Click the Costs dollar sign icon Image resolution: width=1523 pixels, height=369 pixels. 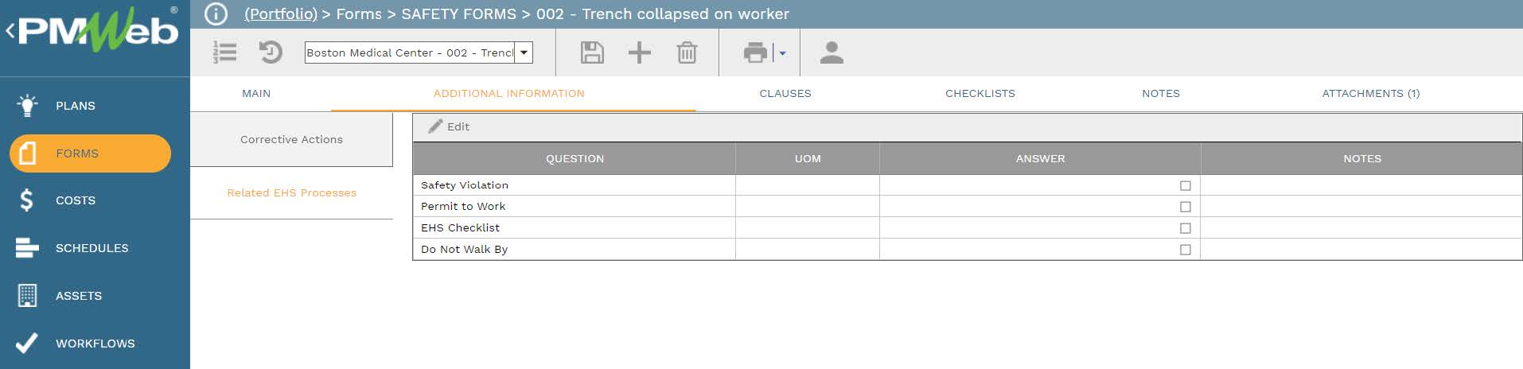pos(26,200)
